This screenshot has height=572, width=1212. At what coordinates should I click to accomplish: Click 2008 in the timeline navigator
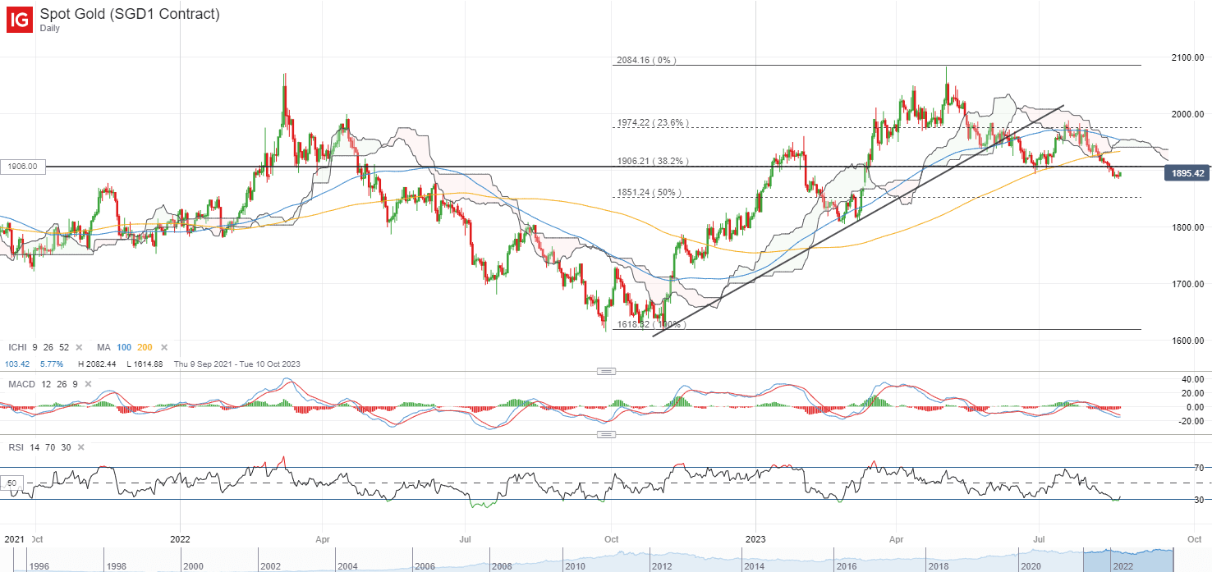502,566
